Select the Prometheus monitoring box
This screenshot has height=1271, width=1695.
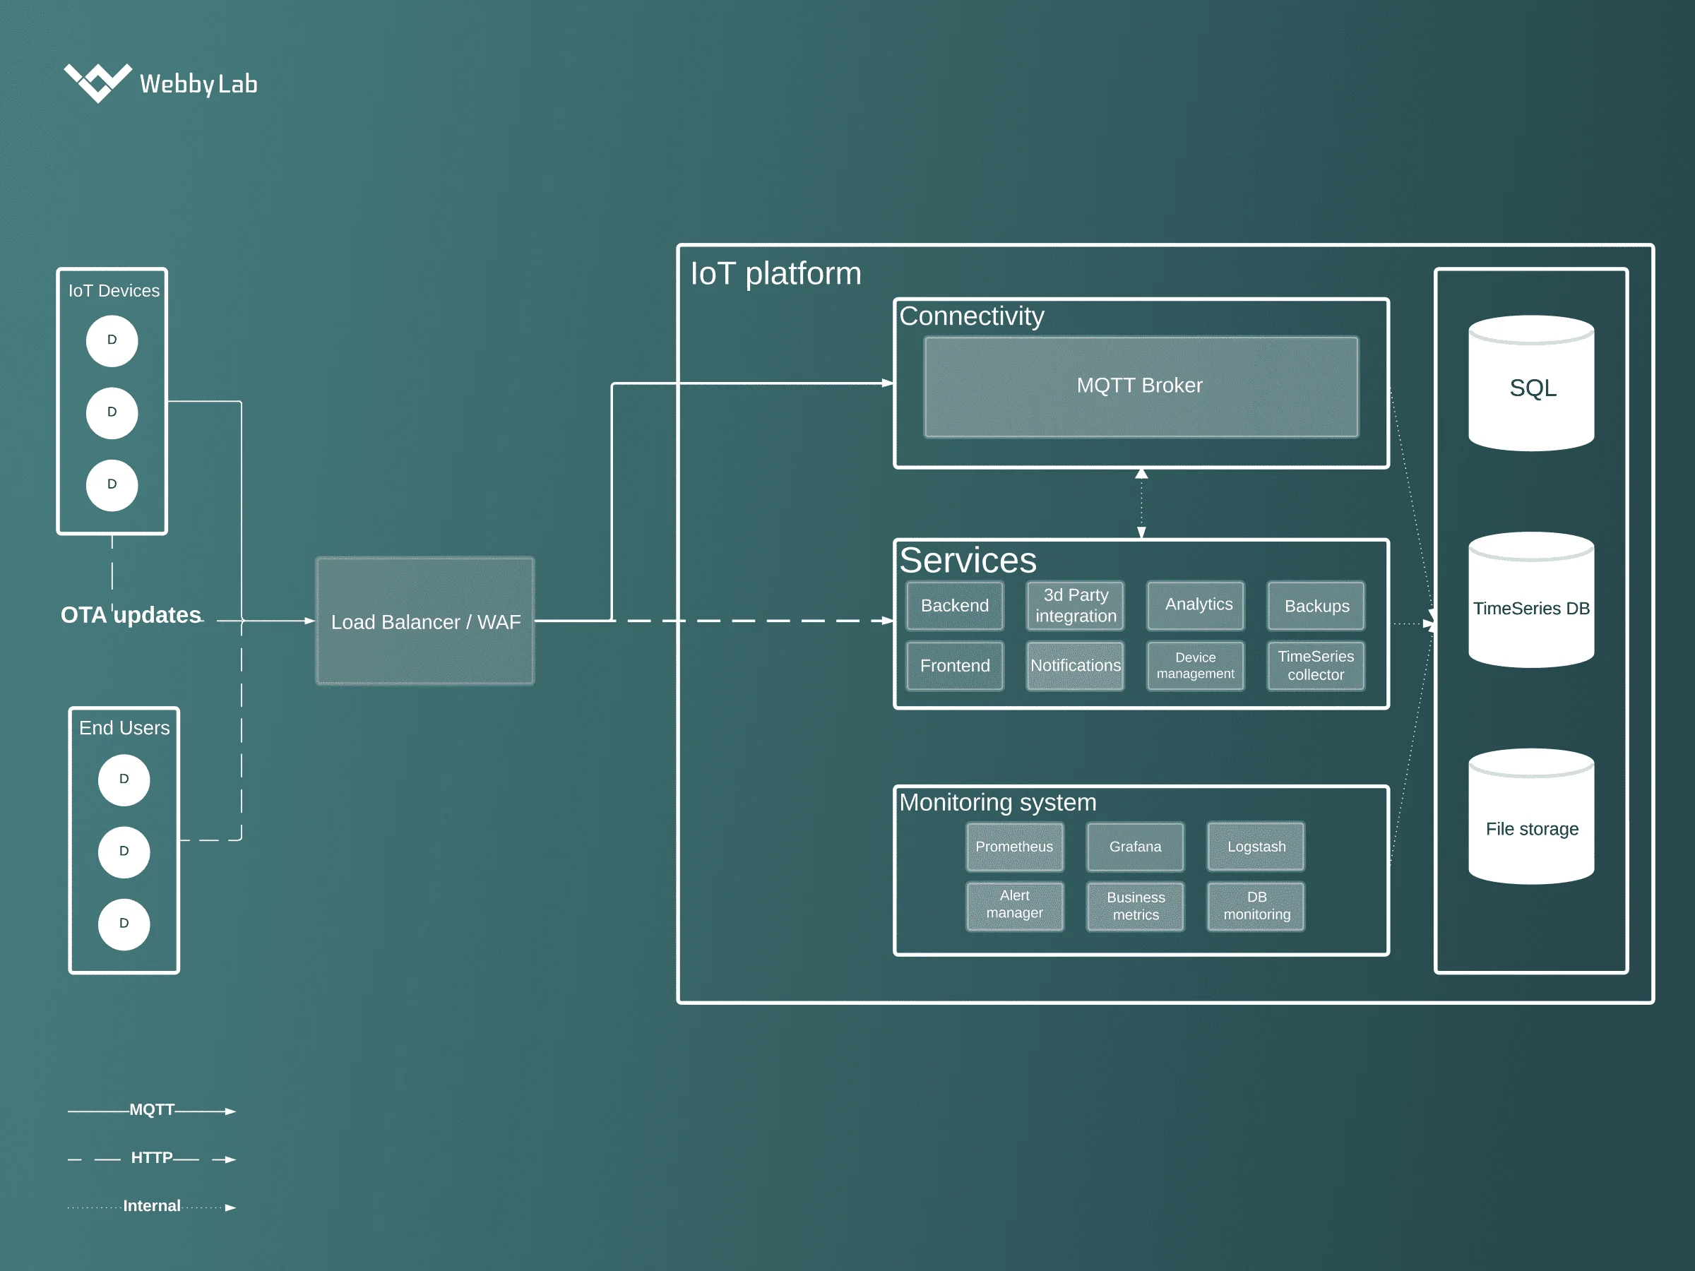click(x=1015, y=847)
